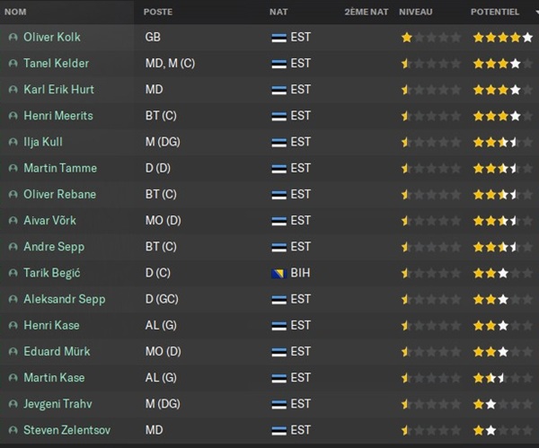Click Ilja Kull's current level star rating
This screenshot has width=539, height=448.
tap(430, 143)
